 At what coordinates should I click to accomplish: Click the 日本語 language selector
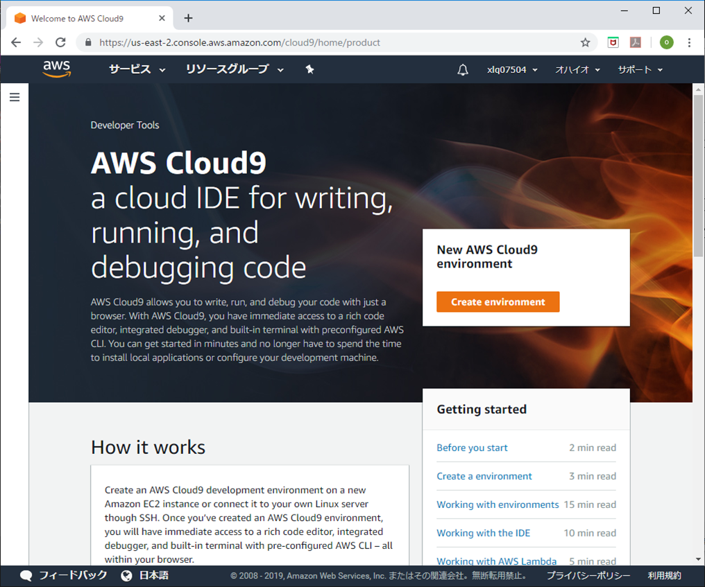(x=154, y=575)
